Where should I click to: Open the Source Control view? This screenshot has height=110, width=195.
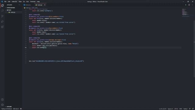[2, 16]
